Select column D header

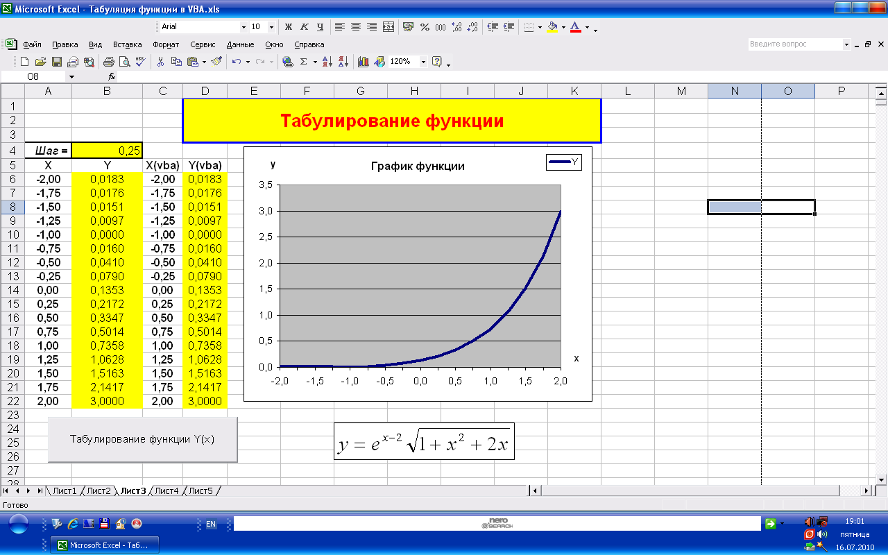[x=205, y=91]
